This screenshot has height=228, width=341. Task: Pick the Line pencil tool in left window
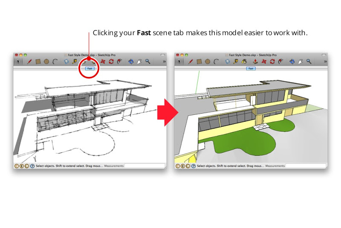pos(29,61)
